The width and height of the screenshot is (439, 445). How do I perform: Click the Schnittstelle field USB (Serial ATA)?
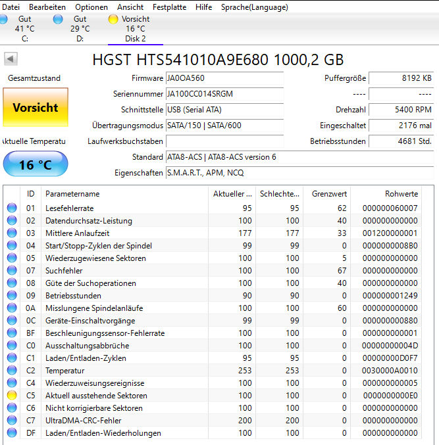pos(224,110)
